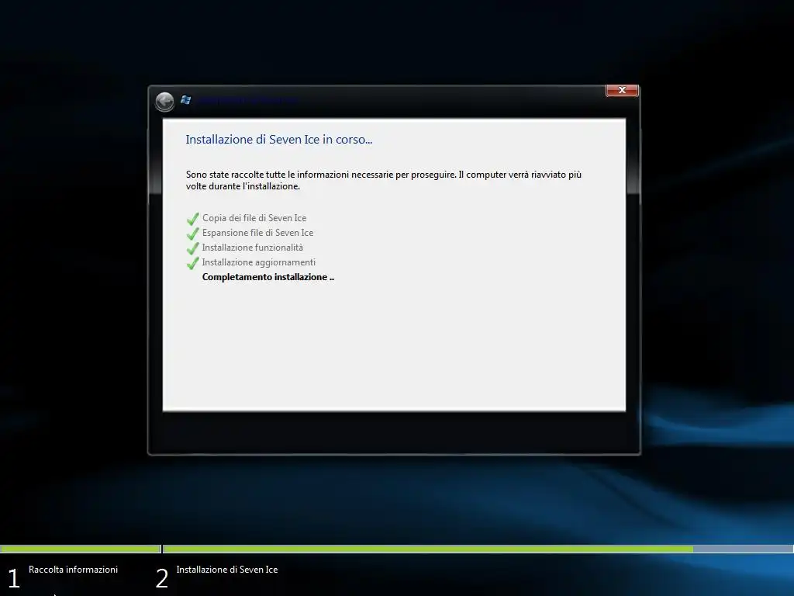The width and height of the screenshot is (794, 596).
Task: Click the checkmark beside Copia dei file
Action: coord(192,219)
